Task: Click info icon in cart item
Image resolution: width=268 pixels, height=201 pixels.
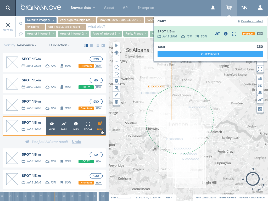Action: (226, 34)
